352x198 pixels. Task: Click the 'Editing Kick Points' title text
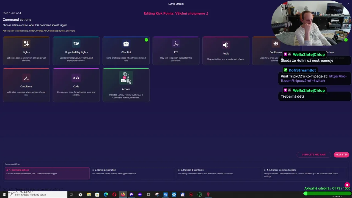(176, 13)
